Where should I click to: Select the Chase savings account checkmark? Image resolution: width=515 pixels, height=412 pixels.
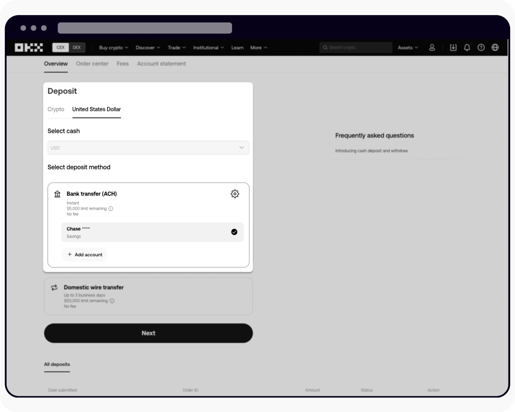(234, 232)
